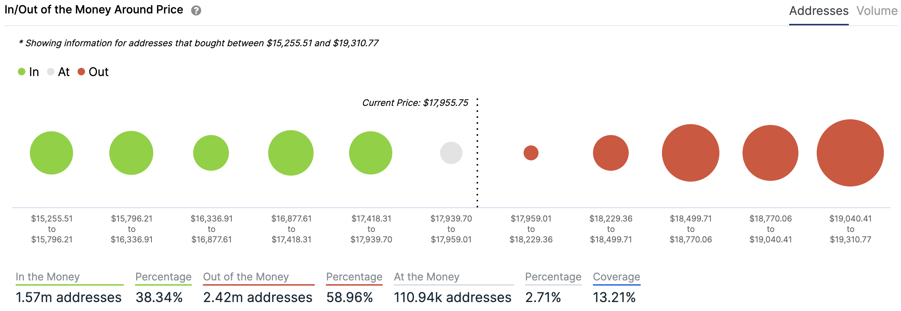Screen dimensions: 901x311
Task: Toggle the gray At legend item
Action: [x=59, y=72]
